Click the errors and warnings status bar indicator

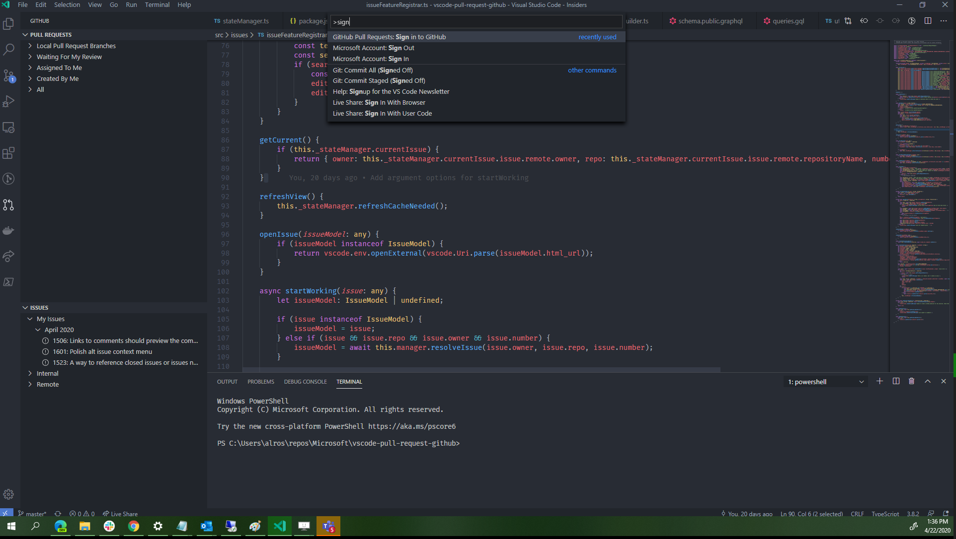point(81,514)
